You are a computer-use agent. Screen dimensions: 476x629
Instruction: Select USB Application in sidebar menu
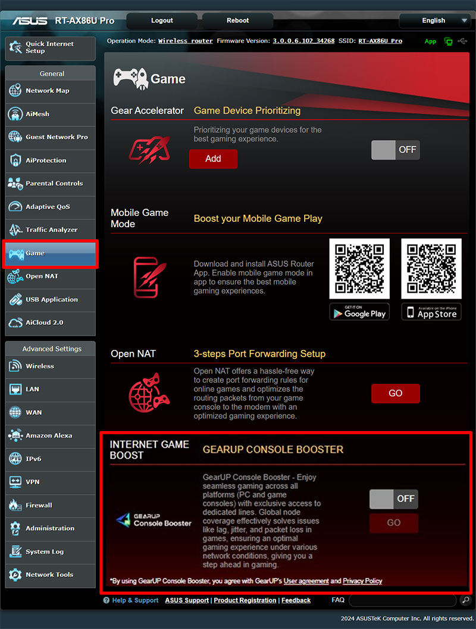(51, 300)
